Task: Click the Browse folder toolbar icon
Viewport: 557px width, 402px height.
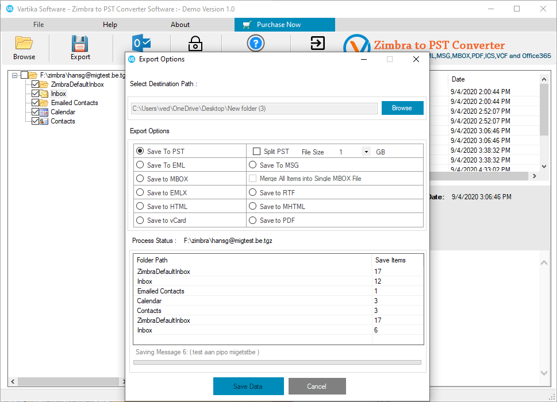Action: click(24, 43)
